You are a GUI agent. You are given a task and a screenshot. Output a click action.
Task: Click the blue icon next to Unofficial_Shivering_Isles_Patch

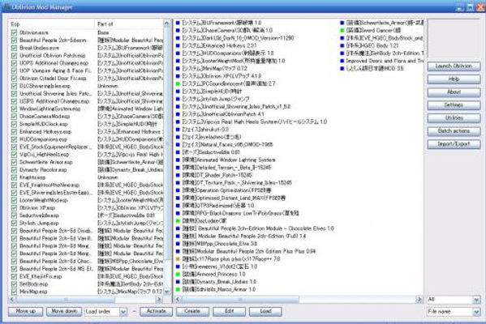(178, 106)
